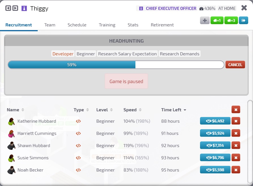Viewport: 253px width, 186px height.
Task: Select the name Katherine Hubbard
Action: [x=37, y=121]
